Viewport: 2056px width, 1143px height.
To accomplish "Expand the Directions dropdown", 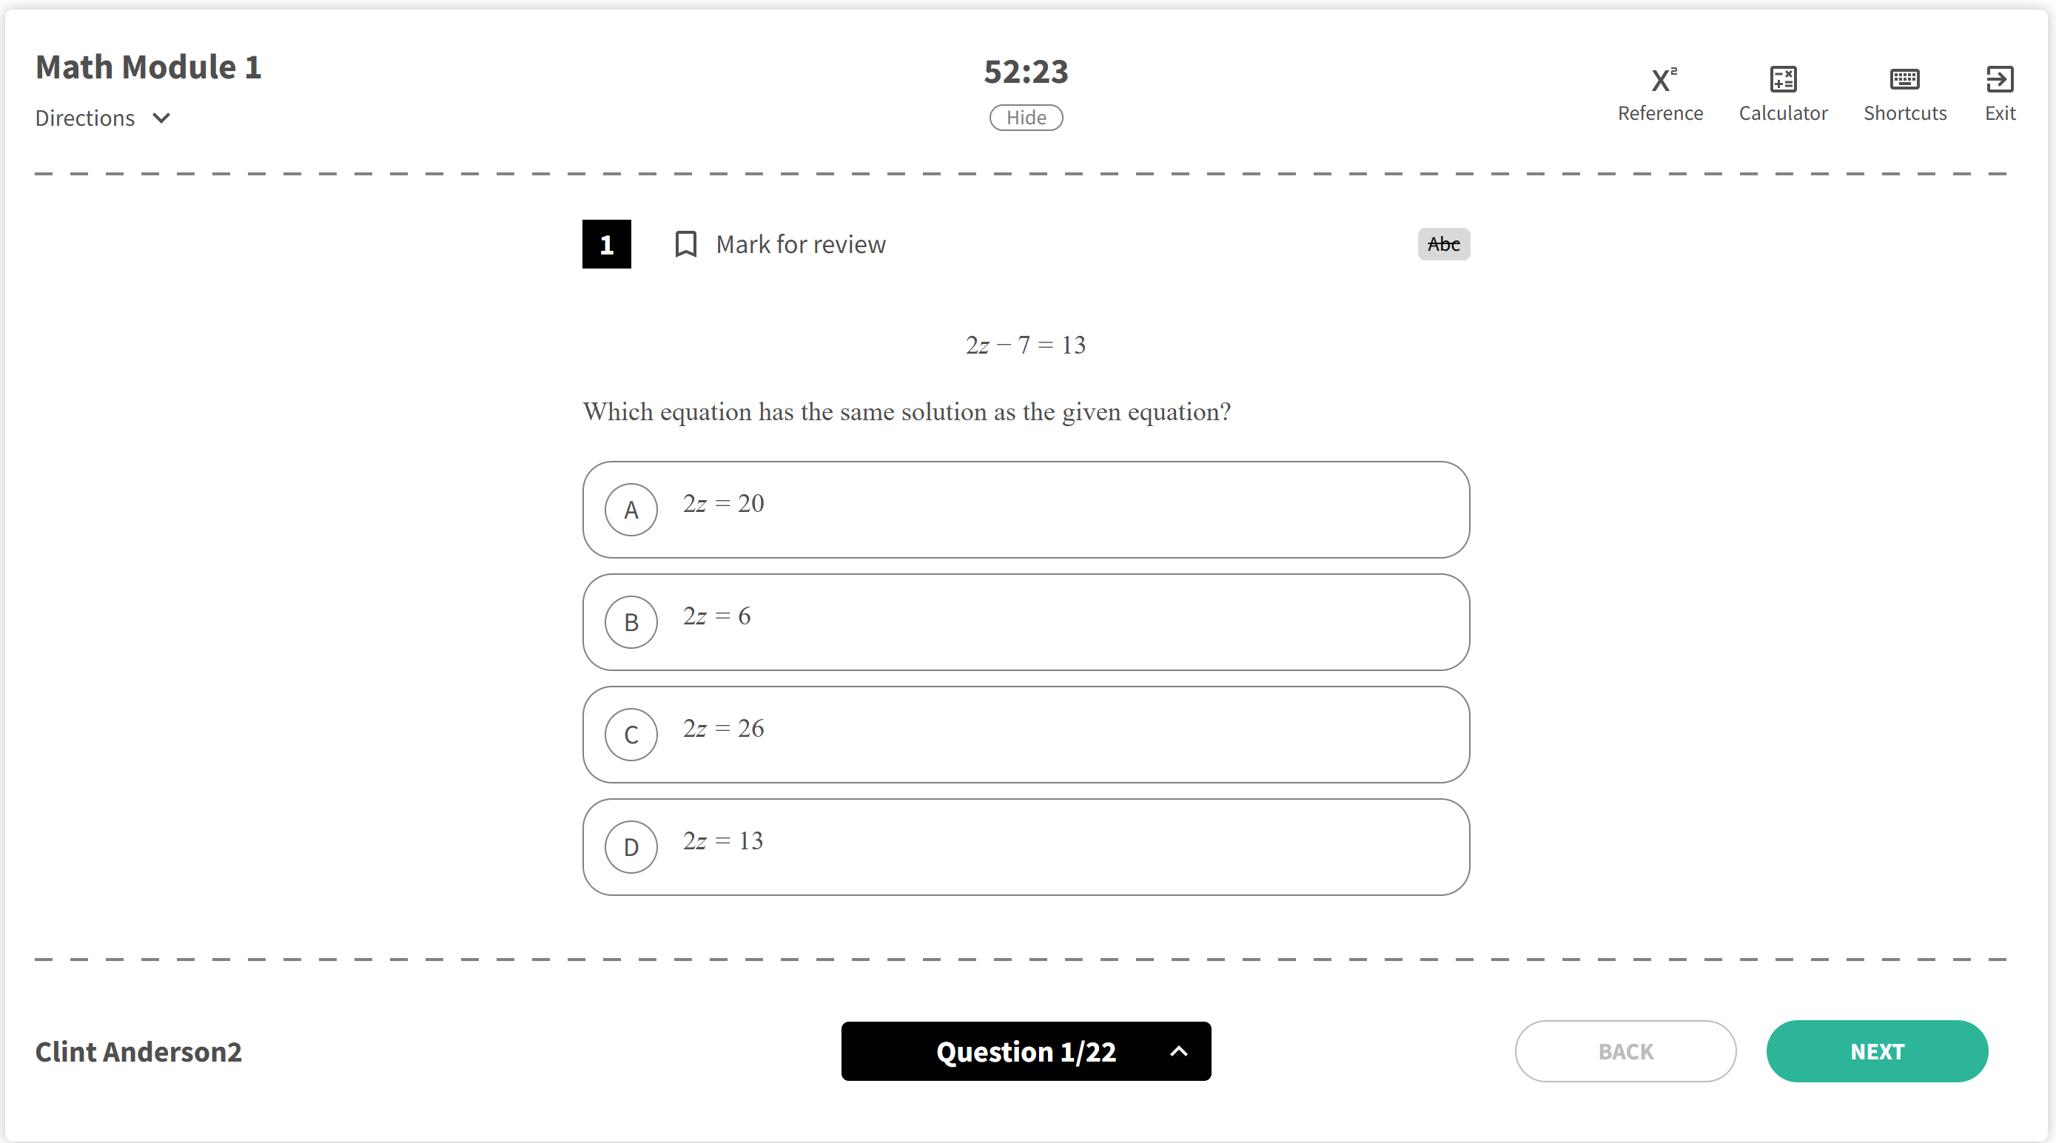I will pyautogui.click(x=102, y=117).
